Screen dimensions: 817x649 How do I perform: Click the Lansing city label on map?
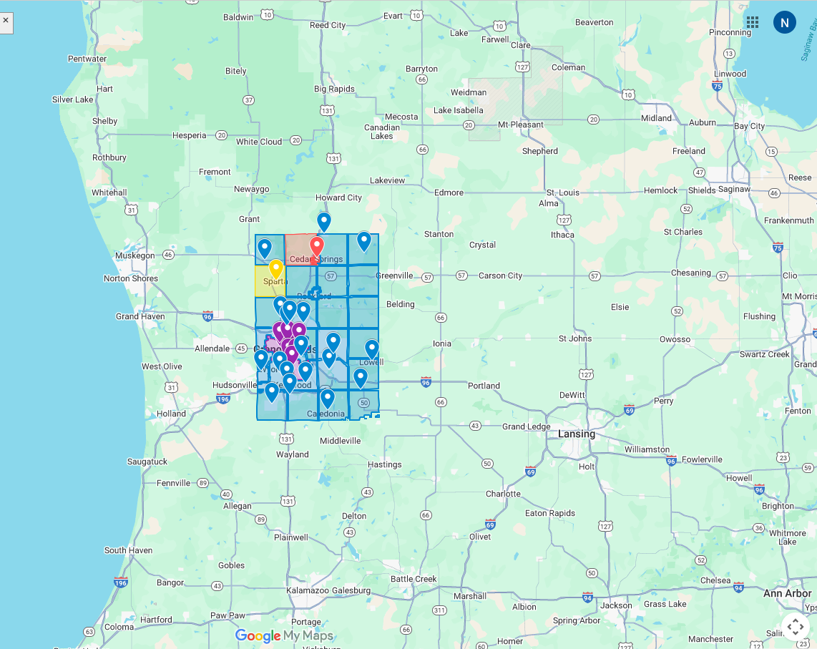577,434
